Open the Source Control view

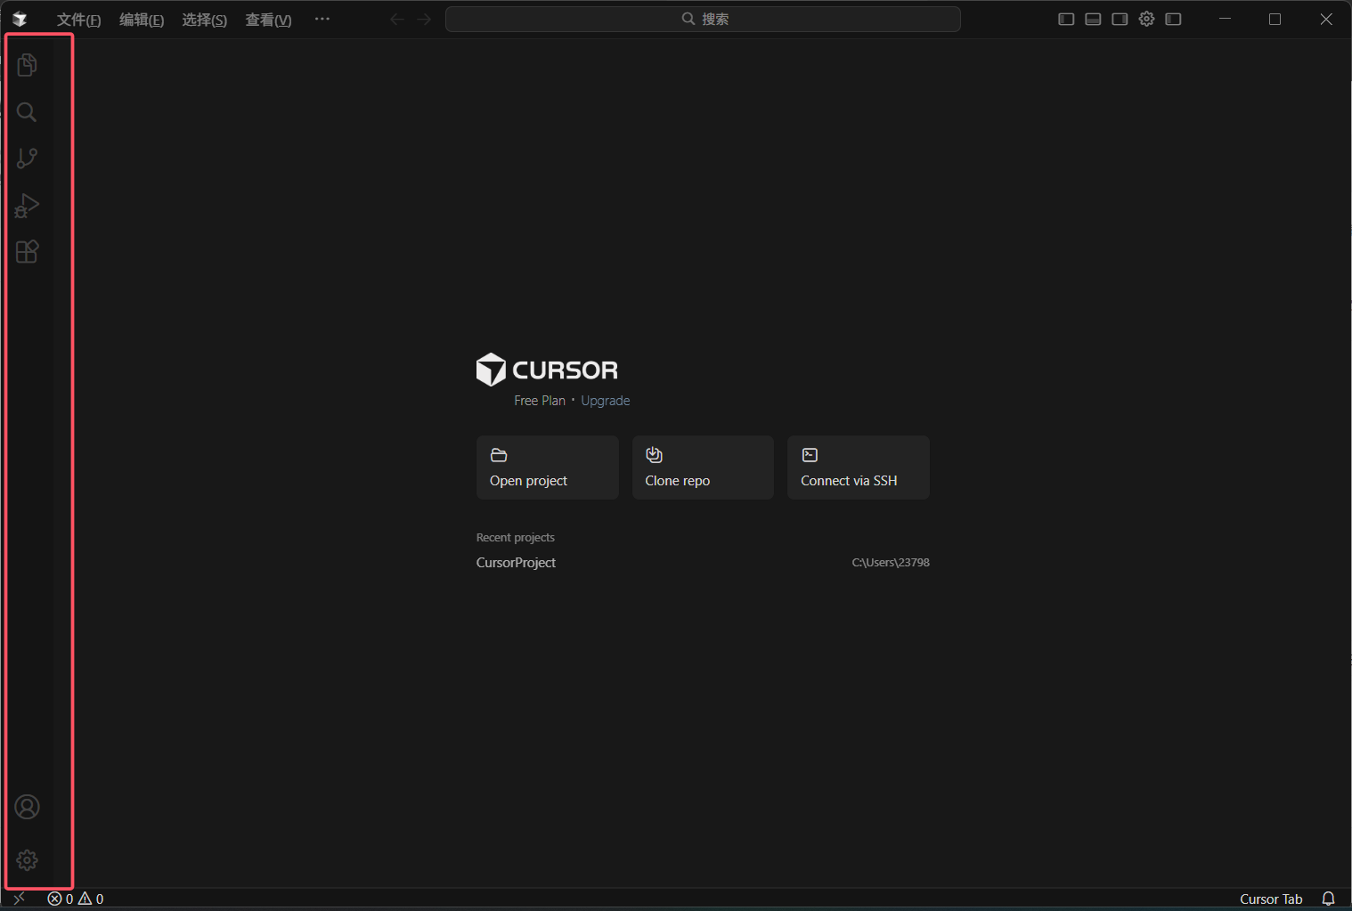point(27,158)
